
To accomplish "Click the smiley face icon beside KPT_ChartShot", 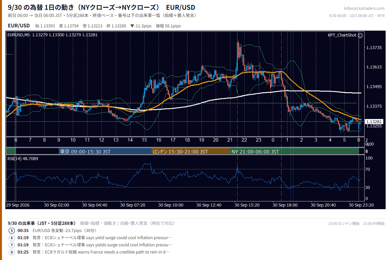I will (x=360, y=35).
